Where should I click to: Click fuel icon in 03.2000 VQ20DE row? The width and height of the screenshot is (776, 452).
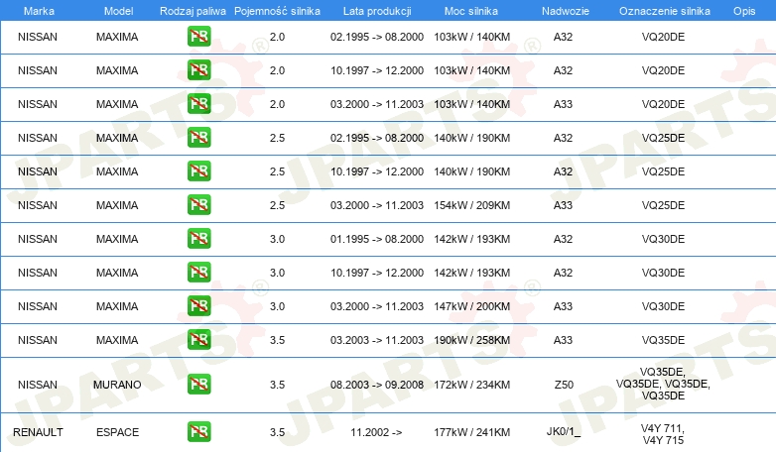tap(198, 104)
